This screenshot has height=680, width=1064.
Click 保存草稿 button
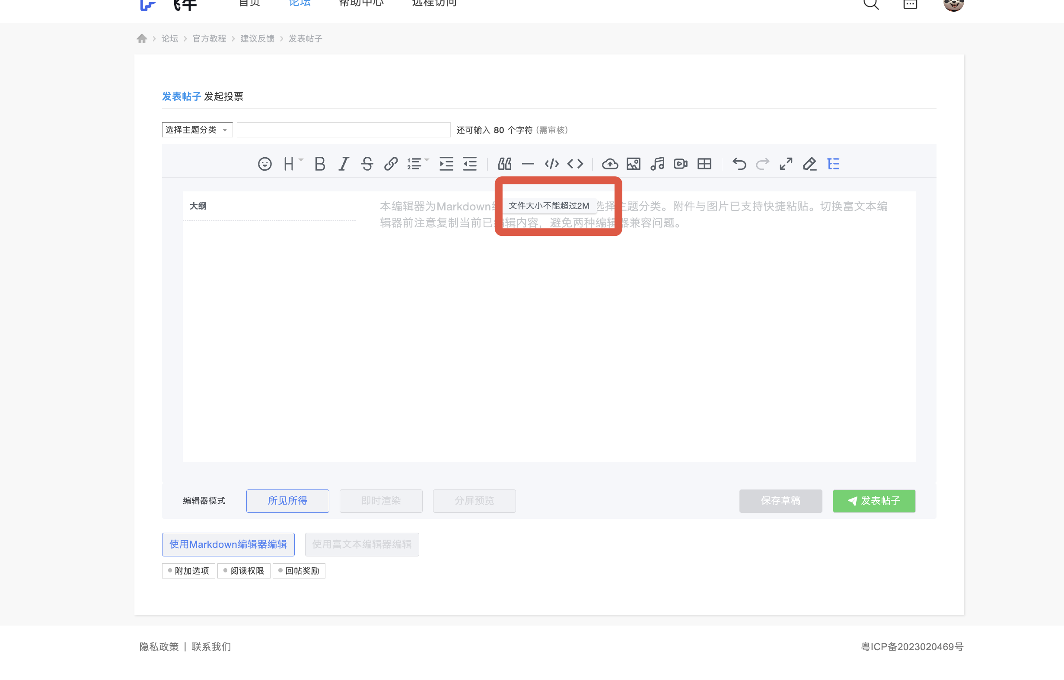[x=781, y=501]
